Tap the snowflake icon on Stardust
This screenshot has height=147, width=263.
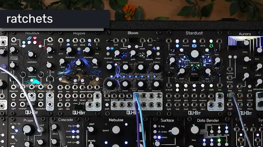tap(177, 45)
